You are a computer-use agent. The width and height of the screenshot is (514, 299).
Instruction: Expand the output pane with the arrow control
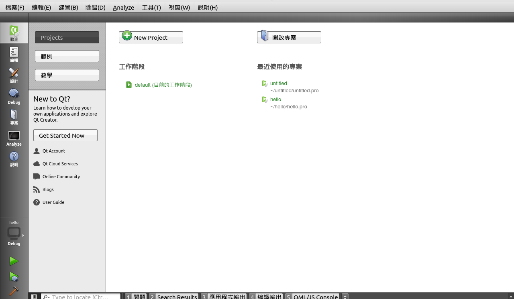345,297
